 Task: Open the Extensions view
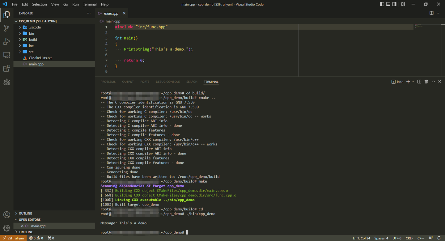click(x=6, y=68)
